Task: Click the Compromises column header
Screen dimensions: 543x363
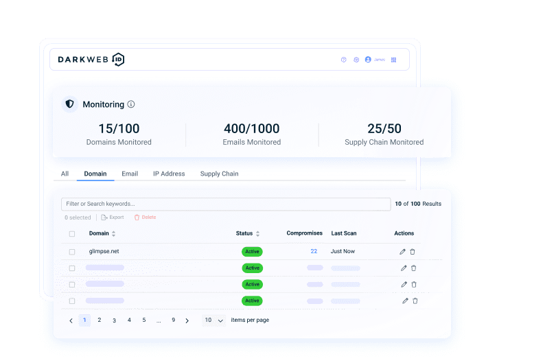Action: click(x=304, y=233)
